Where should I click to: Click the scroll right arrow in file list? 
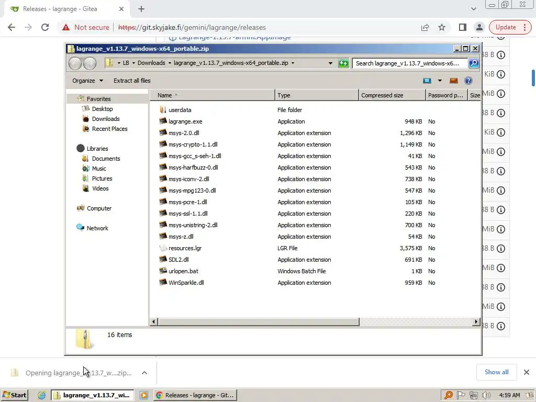[476, 322]
